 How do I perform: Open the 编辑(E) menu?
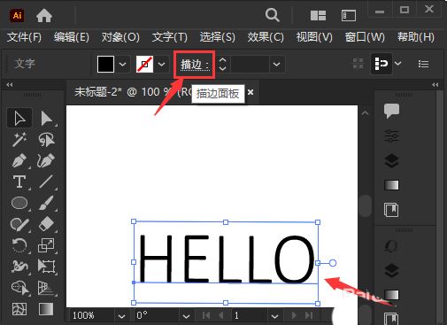72,37
